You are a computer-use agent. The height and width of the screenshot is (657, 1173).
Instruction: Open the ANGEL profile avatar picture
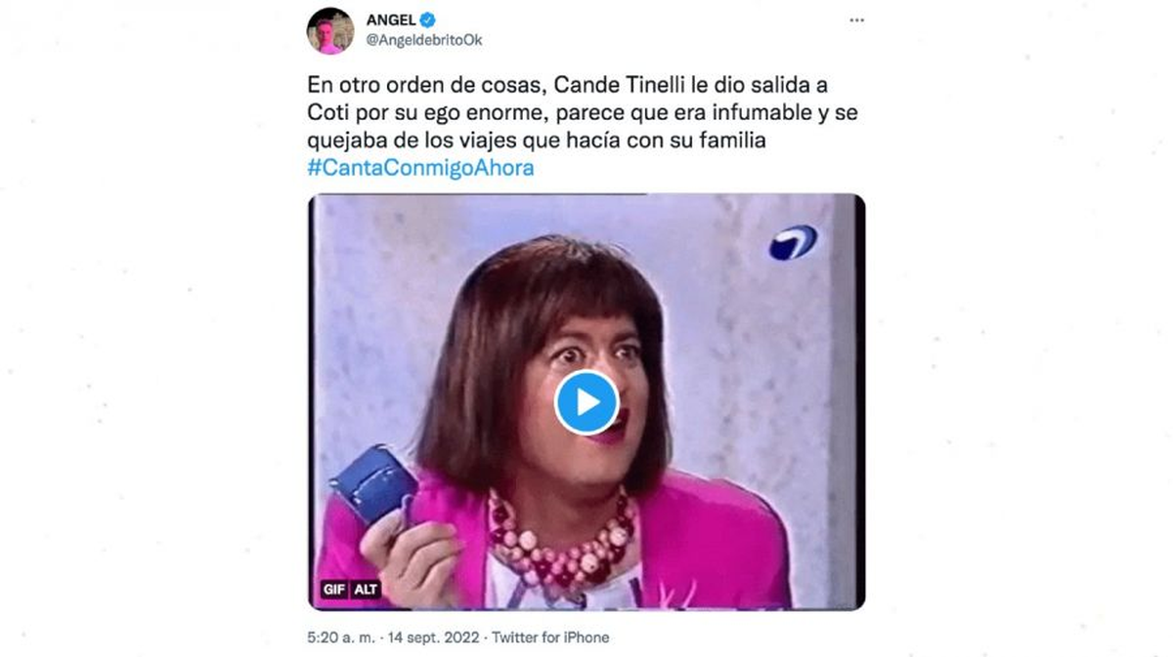pos(330,30)
